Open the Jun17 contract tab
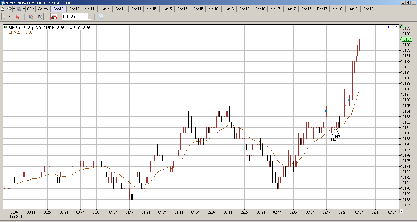Viewport: 417px width, 222px height. 291,9
